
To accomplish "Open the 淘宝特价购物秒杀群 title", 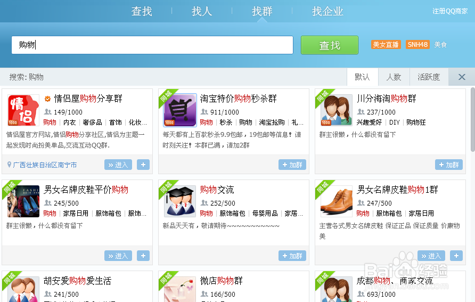I will (239, 99).
